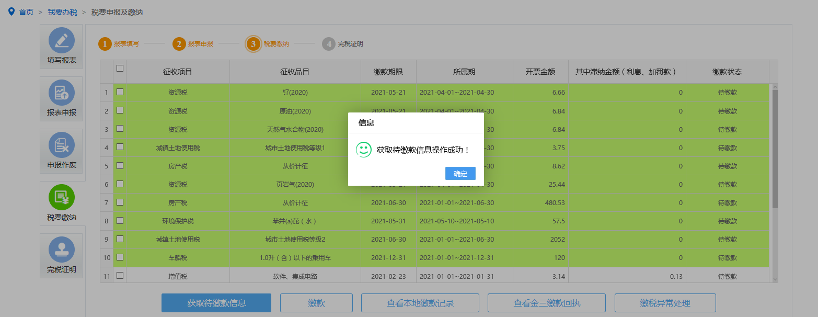Check the row 6 checkbox for 页岩气(2020)
Screen dimensions: 818x317
pos(120,184)
